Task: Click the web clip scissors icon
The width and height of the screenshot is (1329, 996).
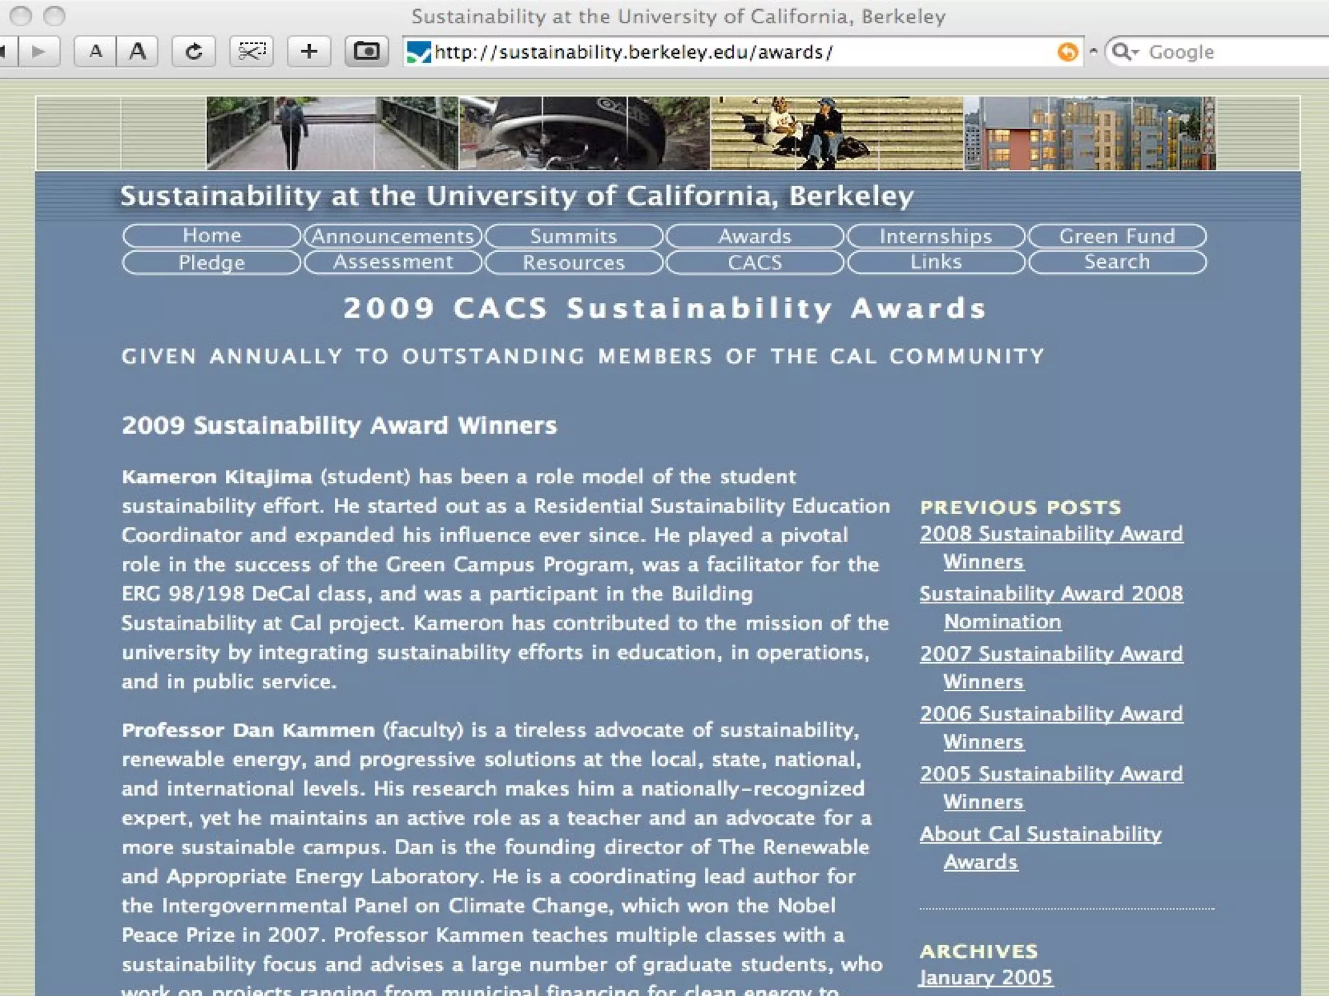Action: click(x=251, y=51)
